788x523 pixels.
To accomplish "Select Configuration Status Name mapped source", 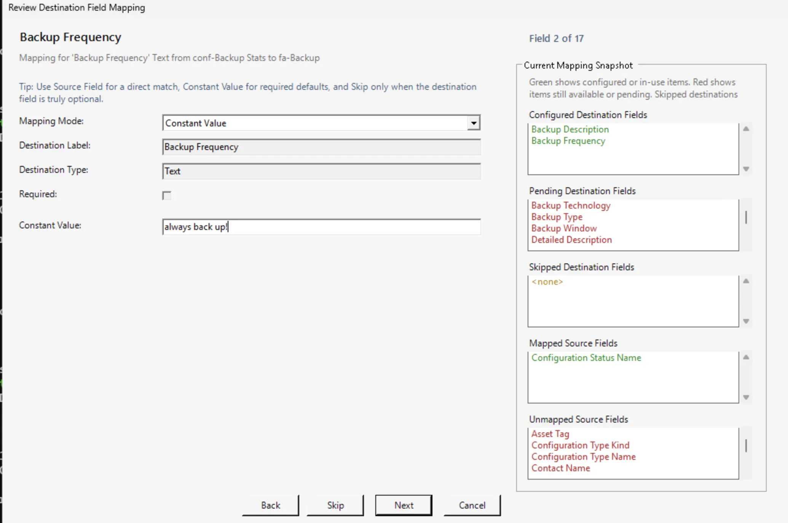I will pyautogui.click(x=586, y=358).
